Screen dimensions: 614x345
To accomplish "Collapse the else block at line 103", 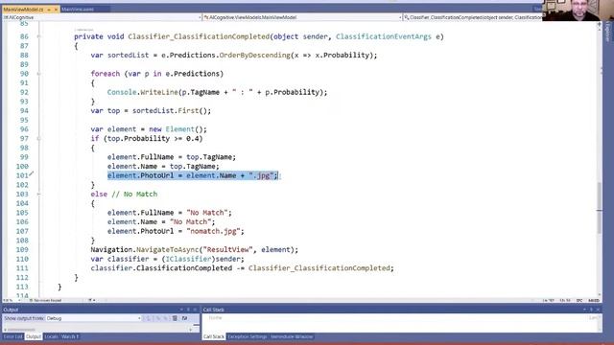I will point(38,194).
